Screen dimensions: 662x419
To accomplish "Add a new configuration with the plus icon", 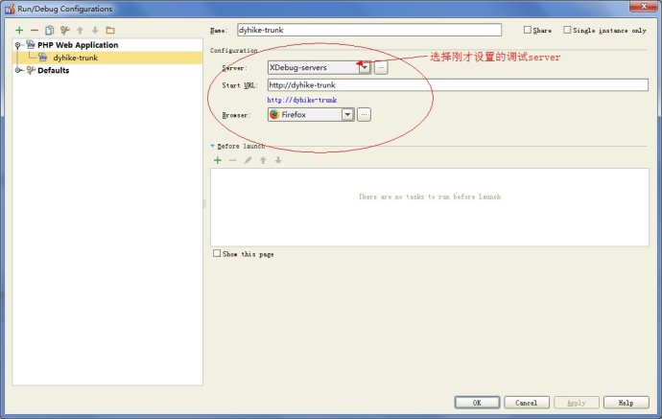I will pos(19,31).
